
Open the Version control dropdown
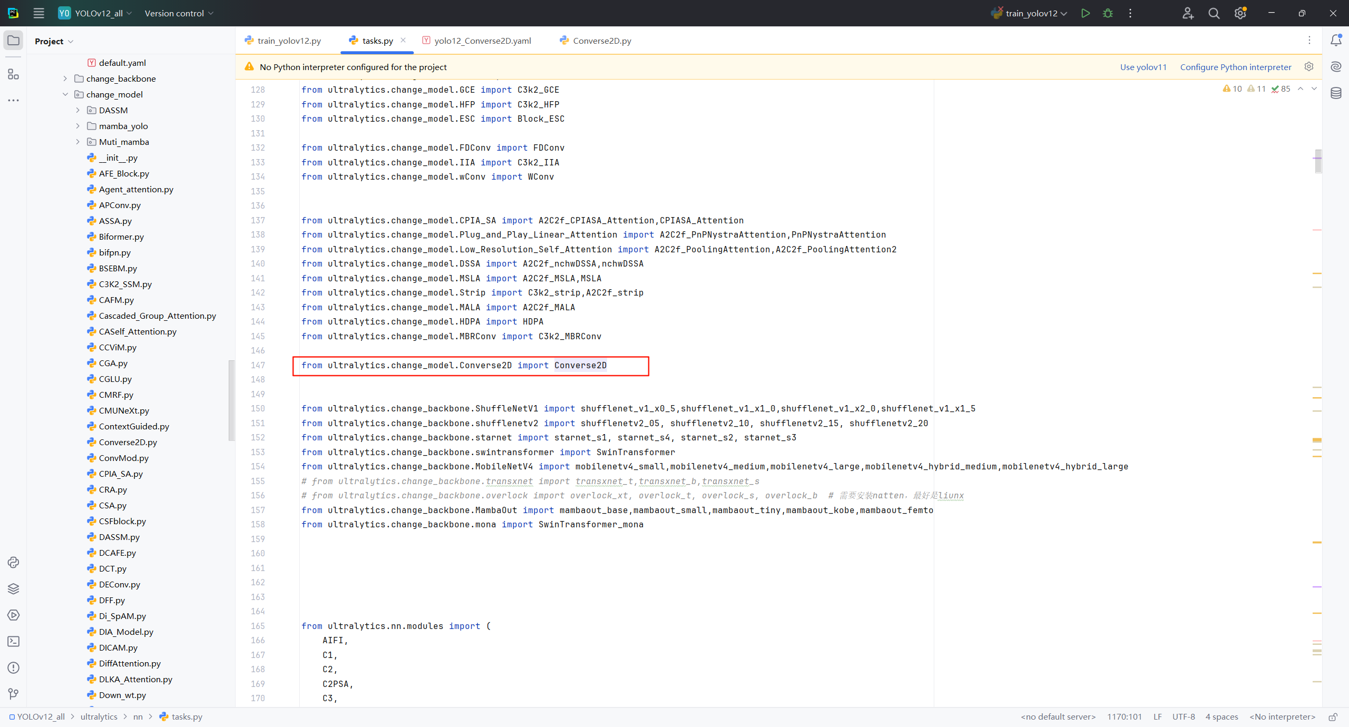[x=179, y=13]
